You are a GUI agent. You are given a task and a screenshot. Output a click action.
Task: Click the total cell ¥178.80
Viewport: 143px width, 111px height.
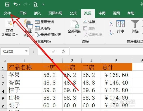[x=116, y=90]
